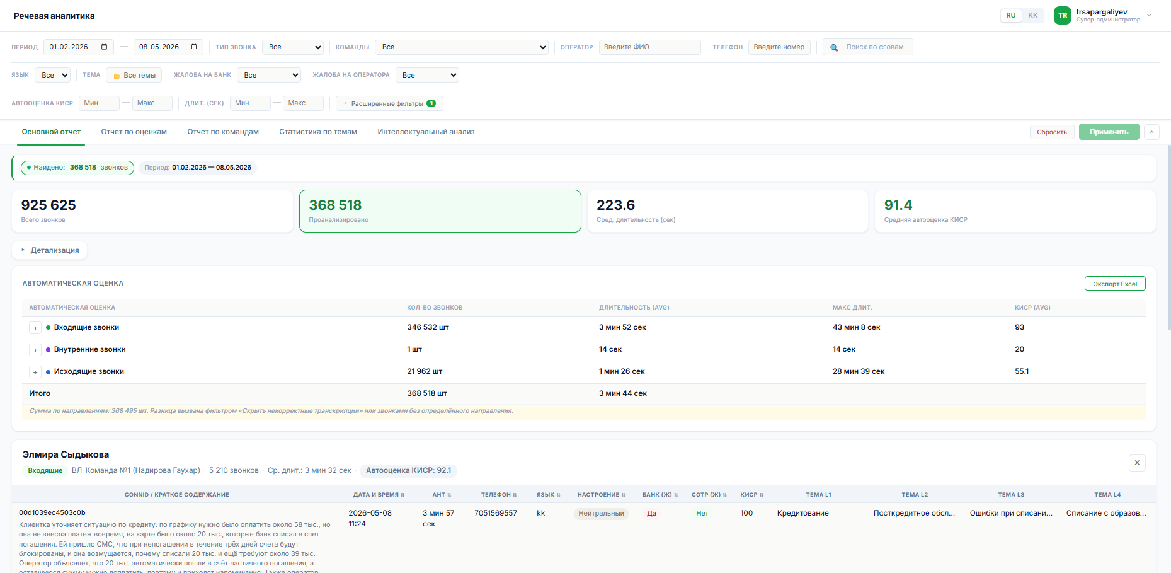This screenshot has height=573, width=1171.
Task: Click the red 'Да' bank complaint badge
Action: point(651,513)
